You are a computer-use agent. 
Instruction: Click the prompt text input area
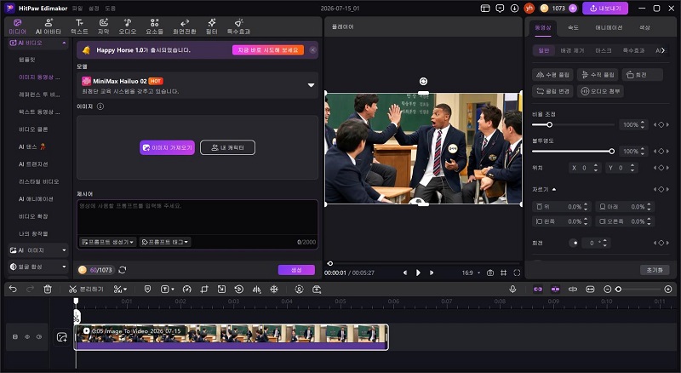coord(197,217)
